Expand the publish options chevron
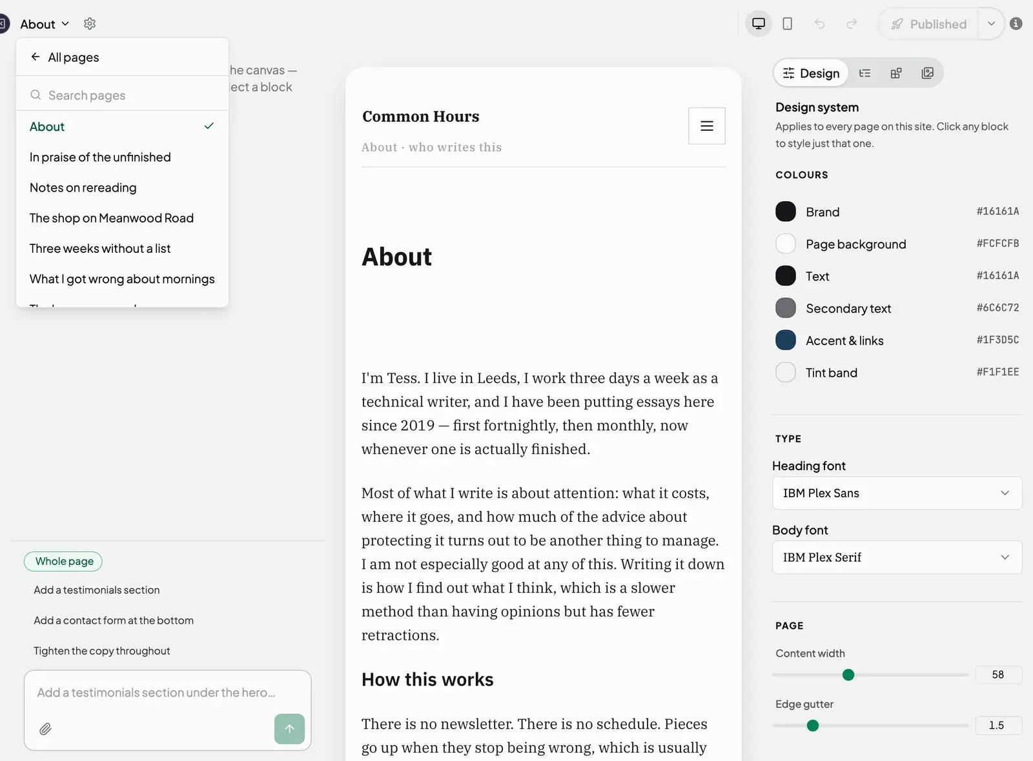 click(991, 24)
